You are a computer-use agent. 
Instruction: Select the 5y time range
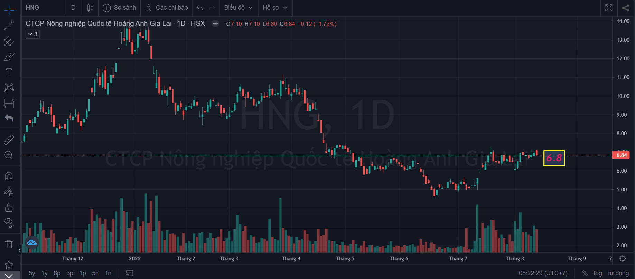(32, 273)
